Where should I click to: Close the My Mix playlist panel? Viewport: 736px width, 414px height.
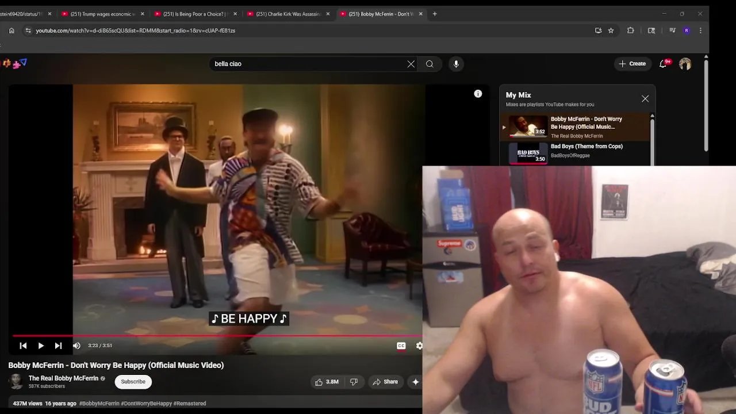click(645, 99)
